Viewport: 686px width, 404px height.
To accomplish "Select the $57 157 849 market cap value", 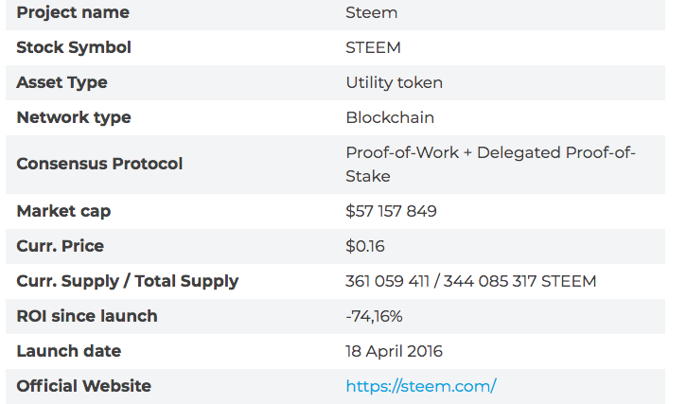I will 392,211.
